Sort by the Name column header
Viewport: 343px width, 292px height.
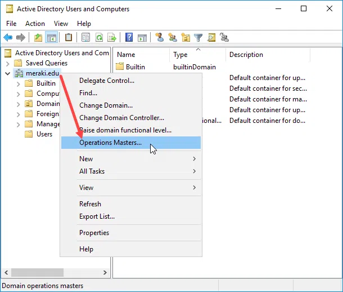pyautogui.click(x=142, y=55)
